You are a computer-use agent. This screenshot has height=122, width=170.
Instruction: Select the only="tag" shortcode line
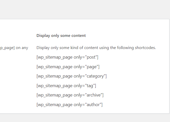66,86
